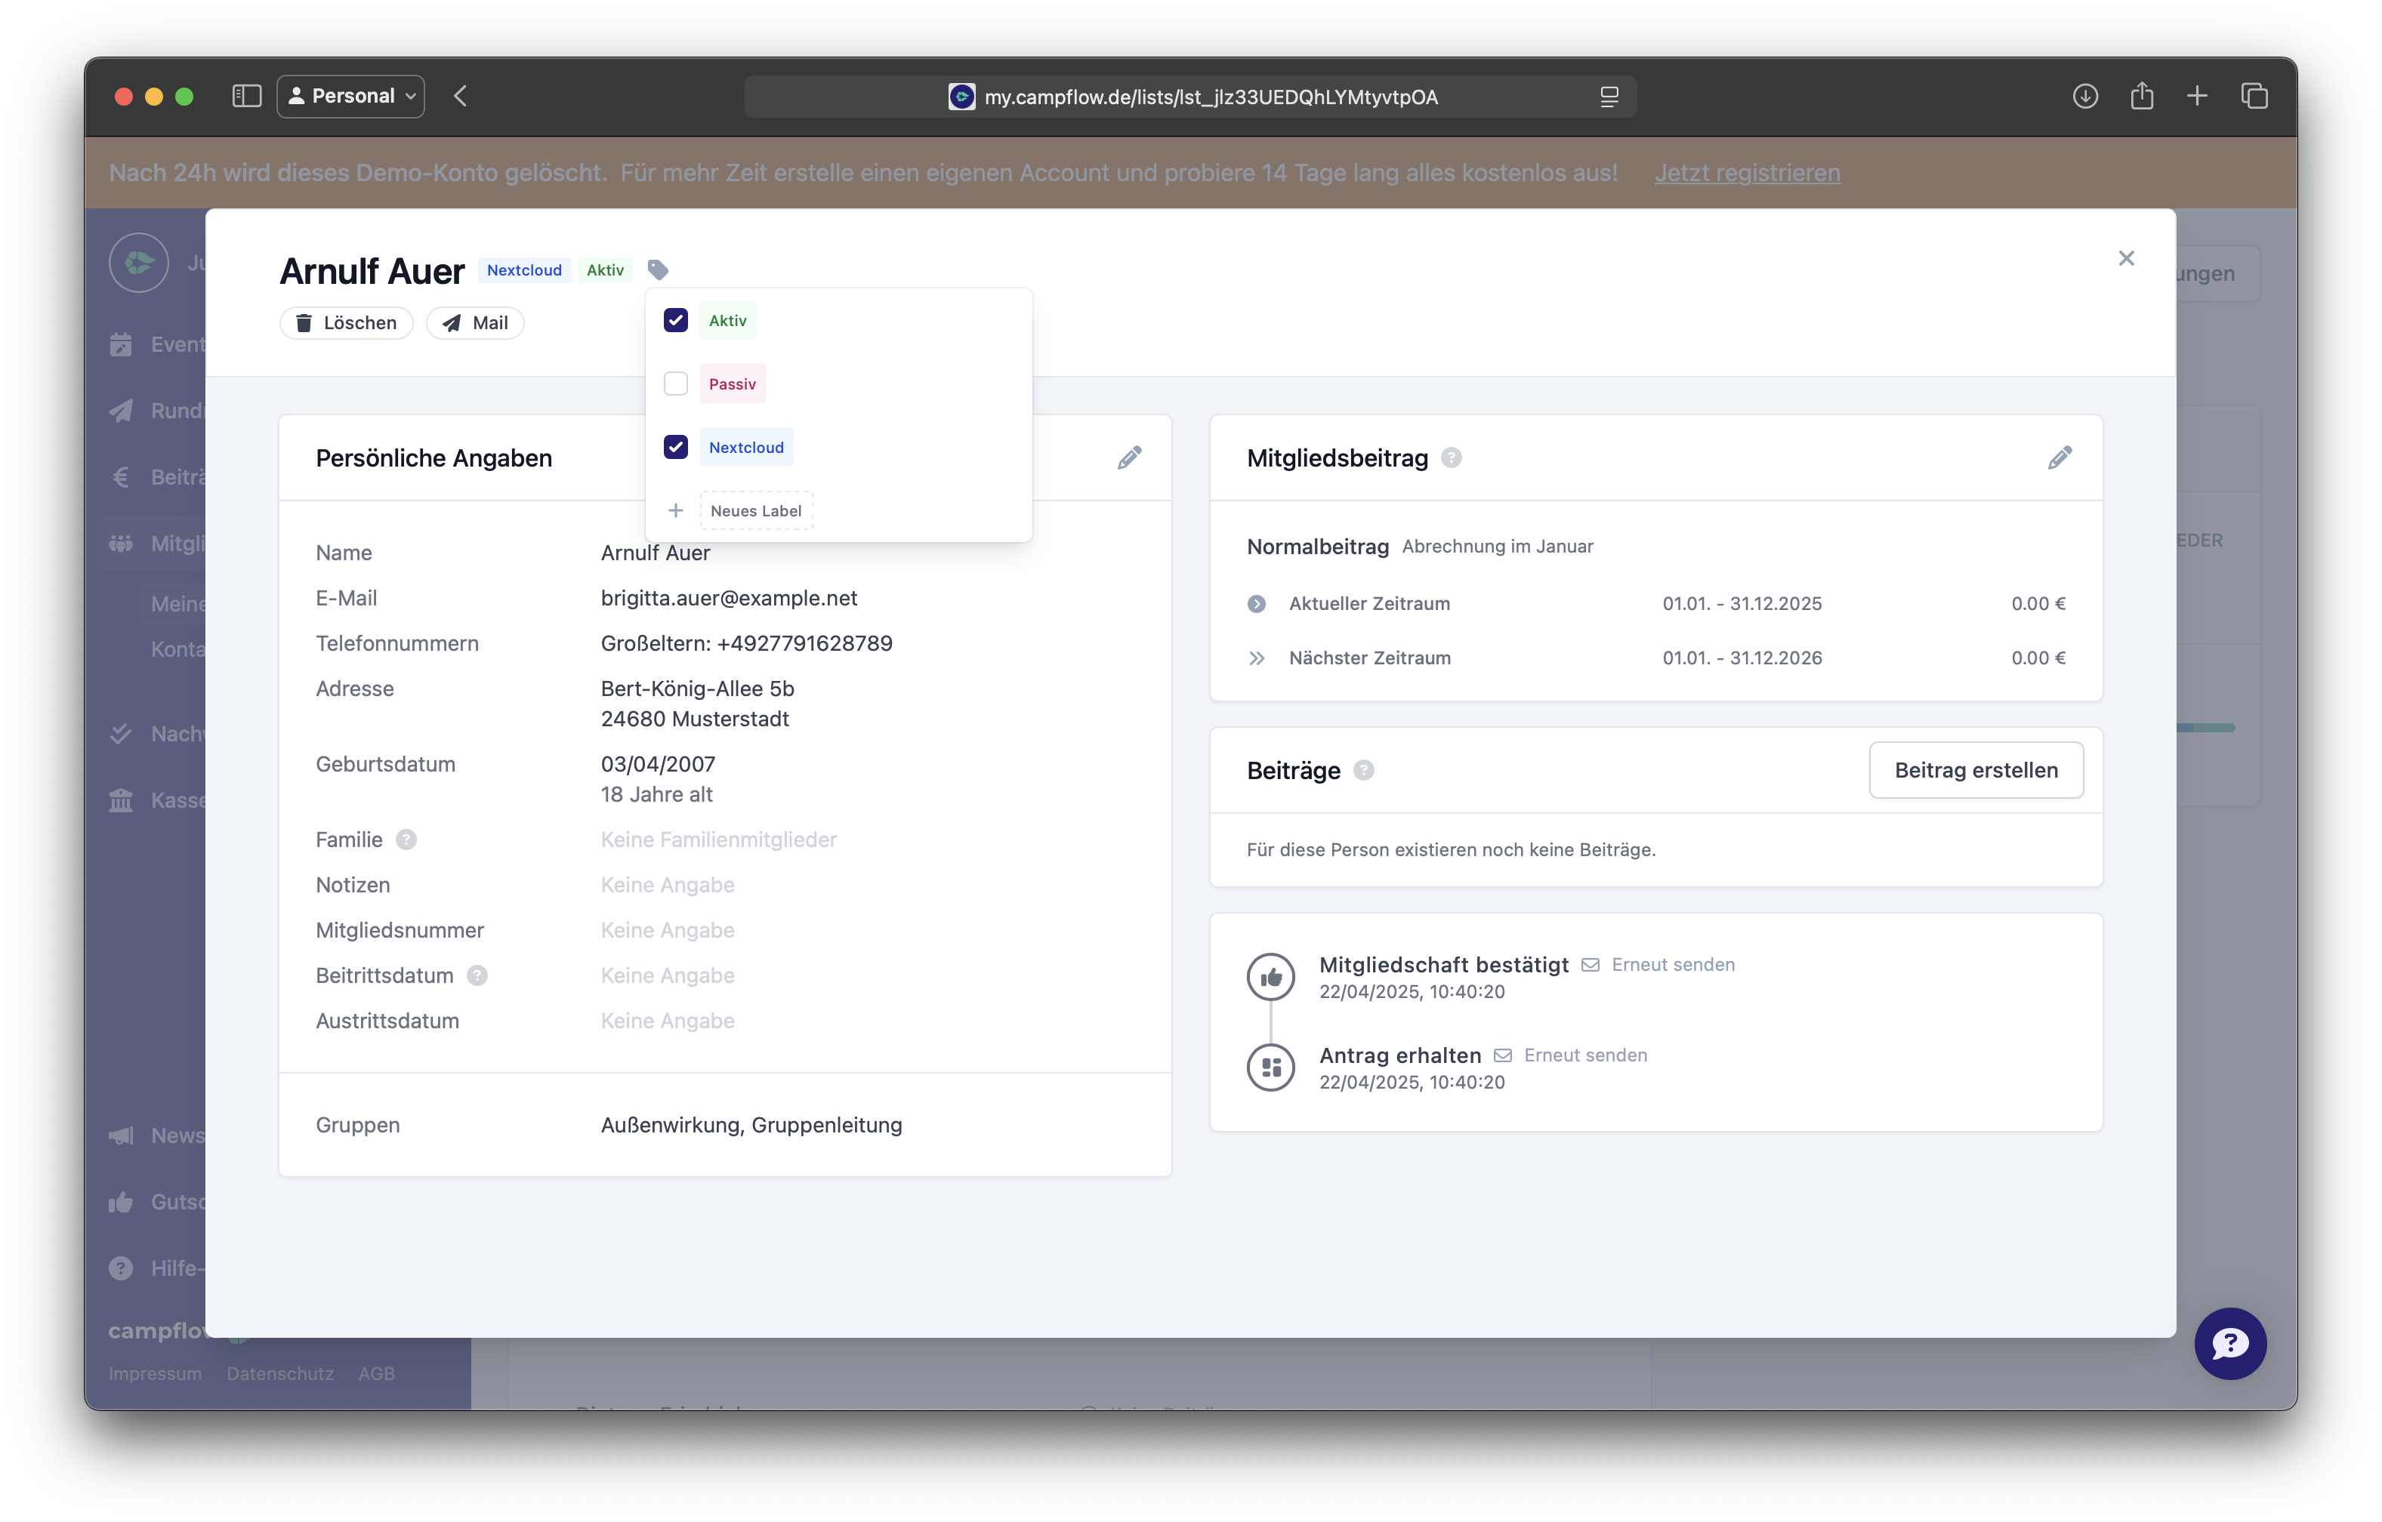The image size is (2382, 1522).
Task: Open the help chat bubble icon
Action: pos(2229,1343)
